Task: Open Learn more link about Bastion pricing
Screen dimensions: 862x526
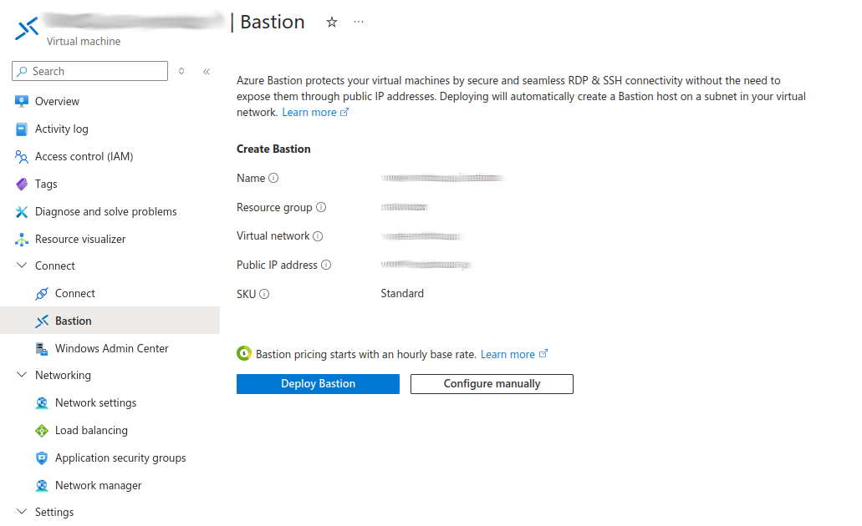Action: (514, 354)
